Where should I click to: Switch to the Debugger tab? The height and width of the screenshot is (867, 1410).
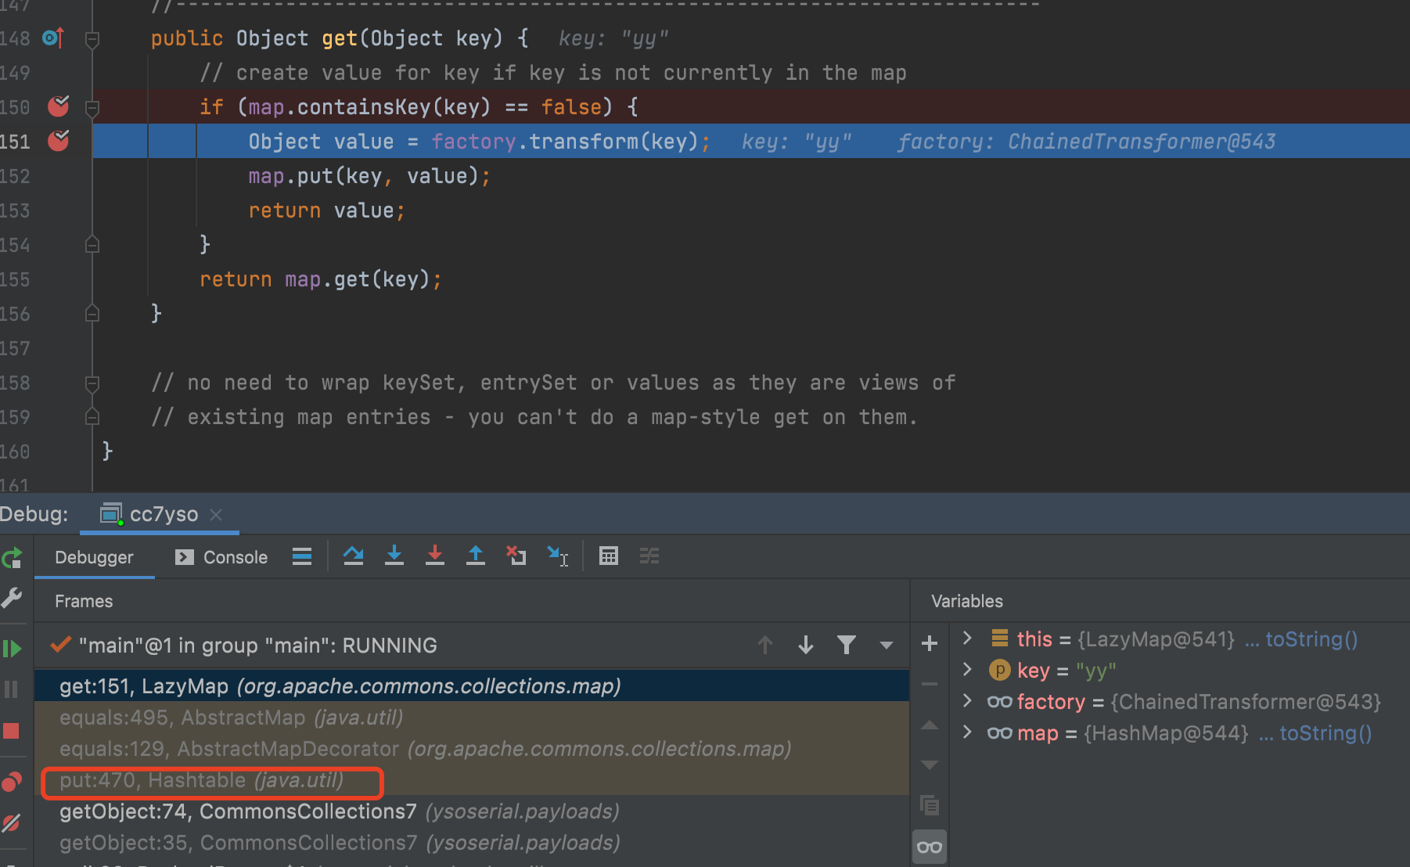94,557
